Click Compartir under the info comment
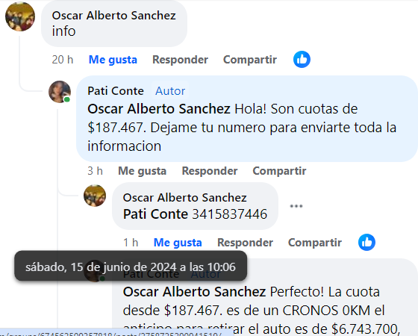 (250, 60)
